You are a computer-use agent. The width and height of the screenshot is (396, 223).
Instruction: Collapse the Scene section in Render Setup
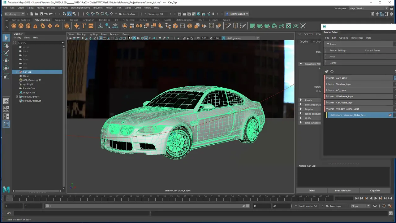328,44
